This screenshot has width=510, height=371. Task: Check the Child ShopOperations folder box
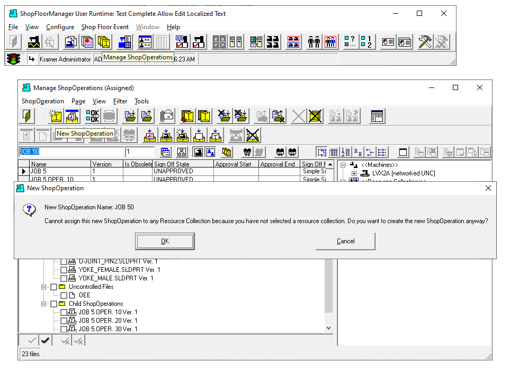(x=53, y=304)
